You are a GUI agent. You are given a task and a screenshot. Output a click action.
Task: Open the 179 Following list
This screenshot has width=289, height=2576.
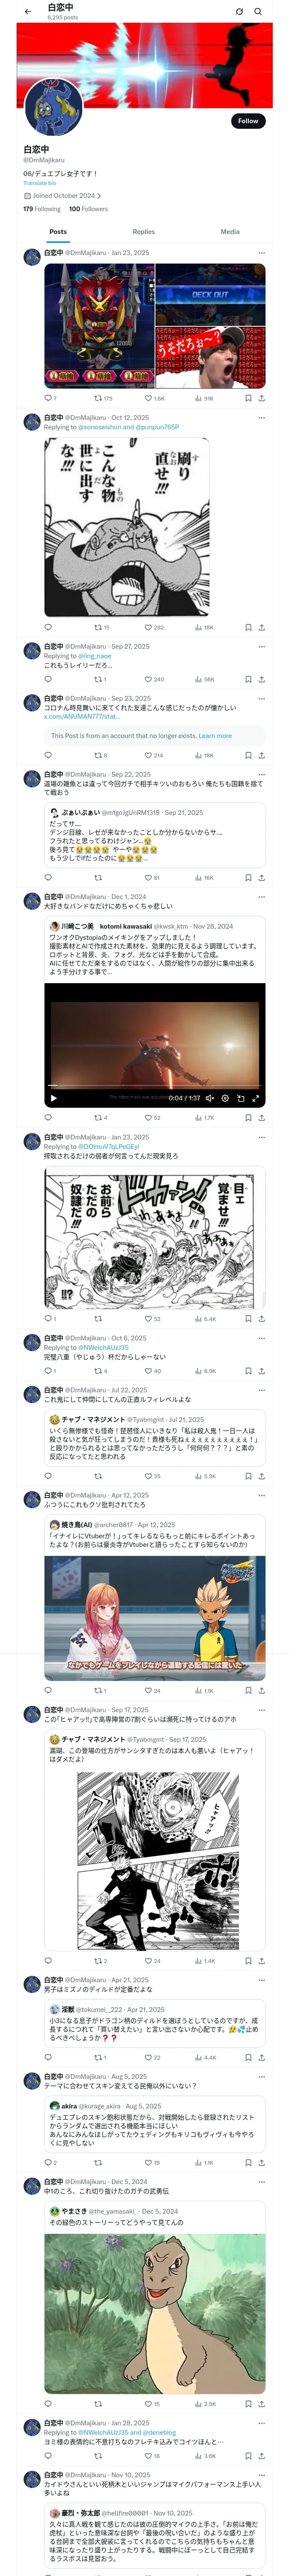[42, 209]
